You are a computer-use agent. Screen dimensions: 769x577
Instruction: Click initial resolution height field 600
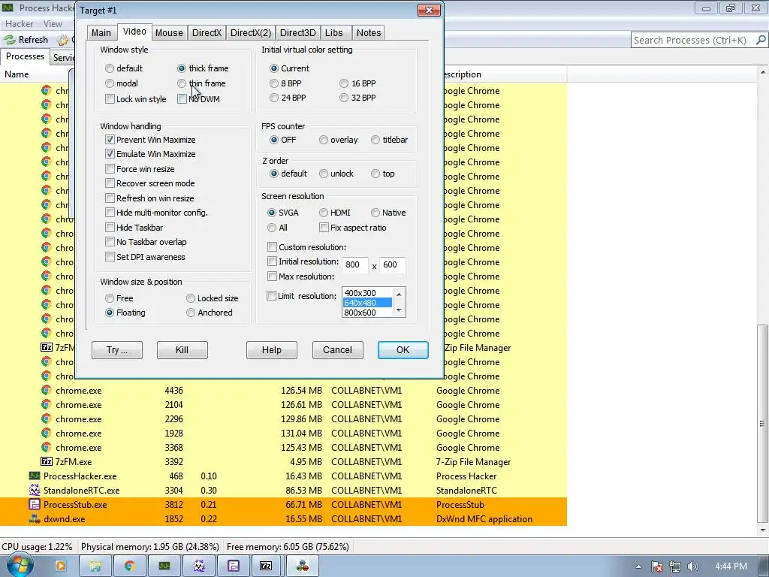click(x=393, y=264)
